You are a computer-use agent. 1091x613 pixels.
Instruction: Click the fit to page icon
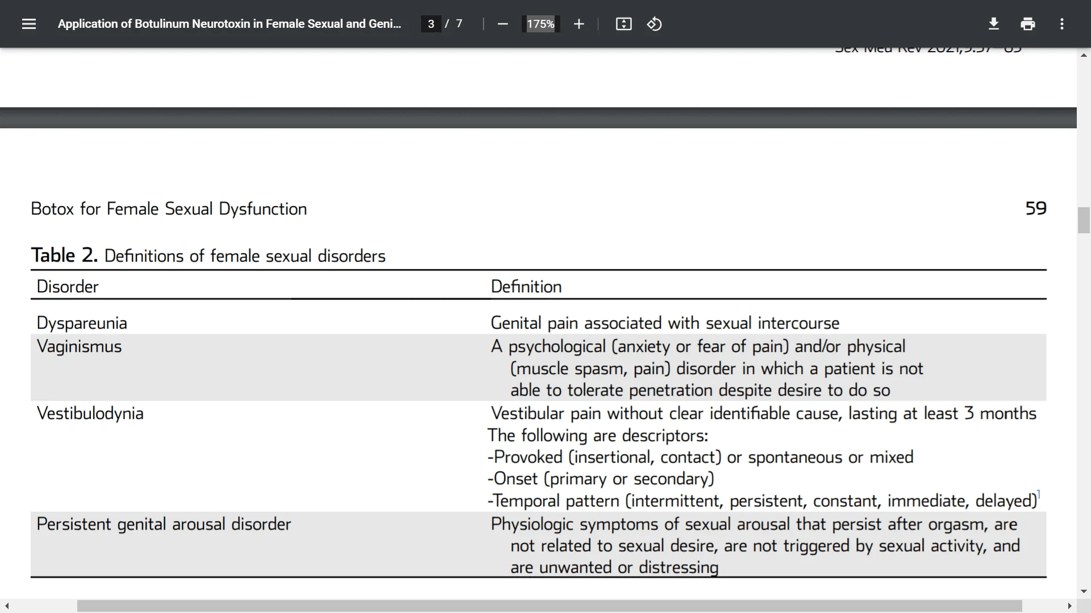click(623, 24)
